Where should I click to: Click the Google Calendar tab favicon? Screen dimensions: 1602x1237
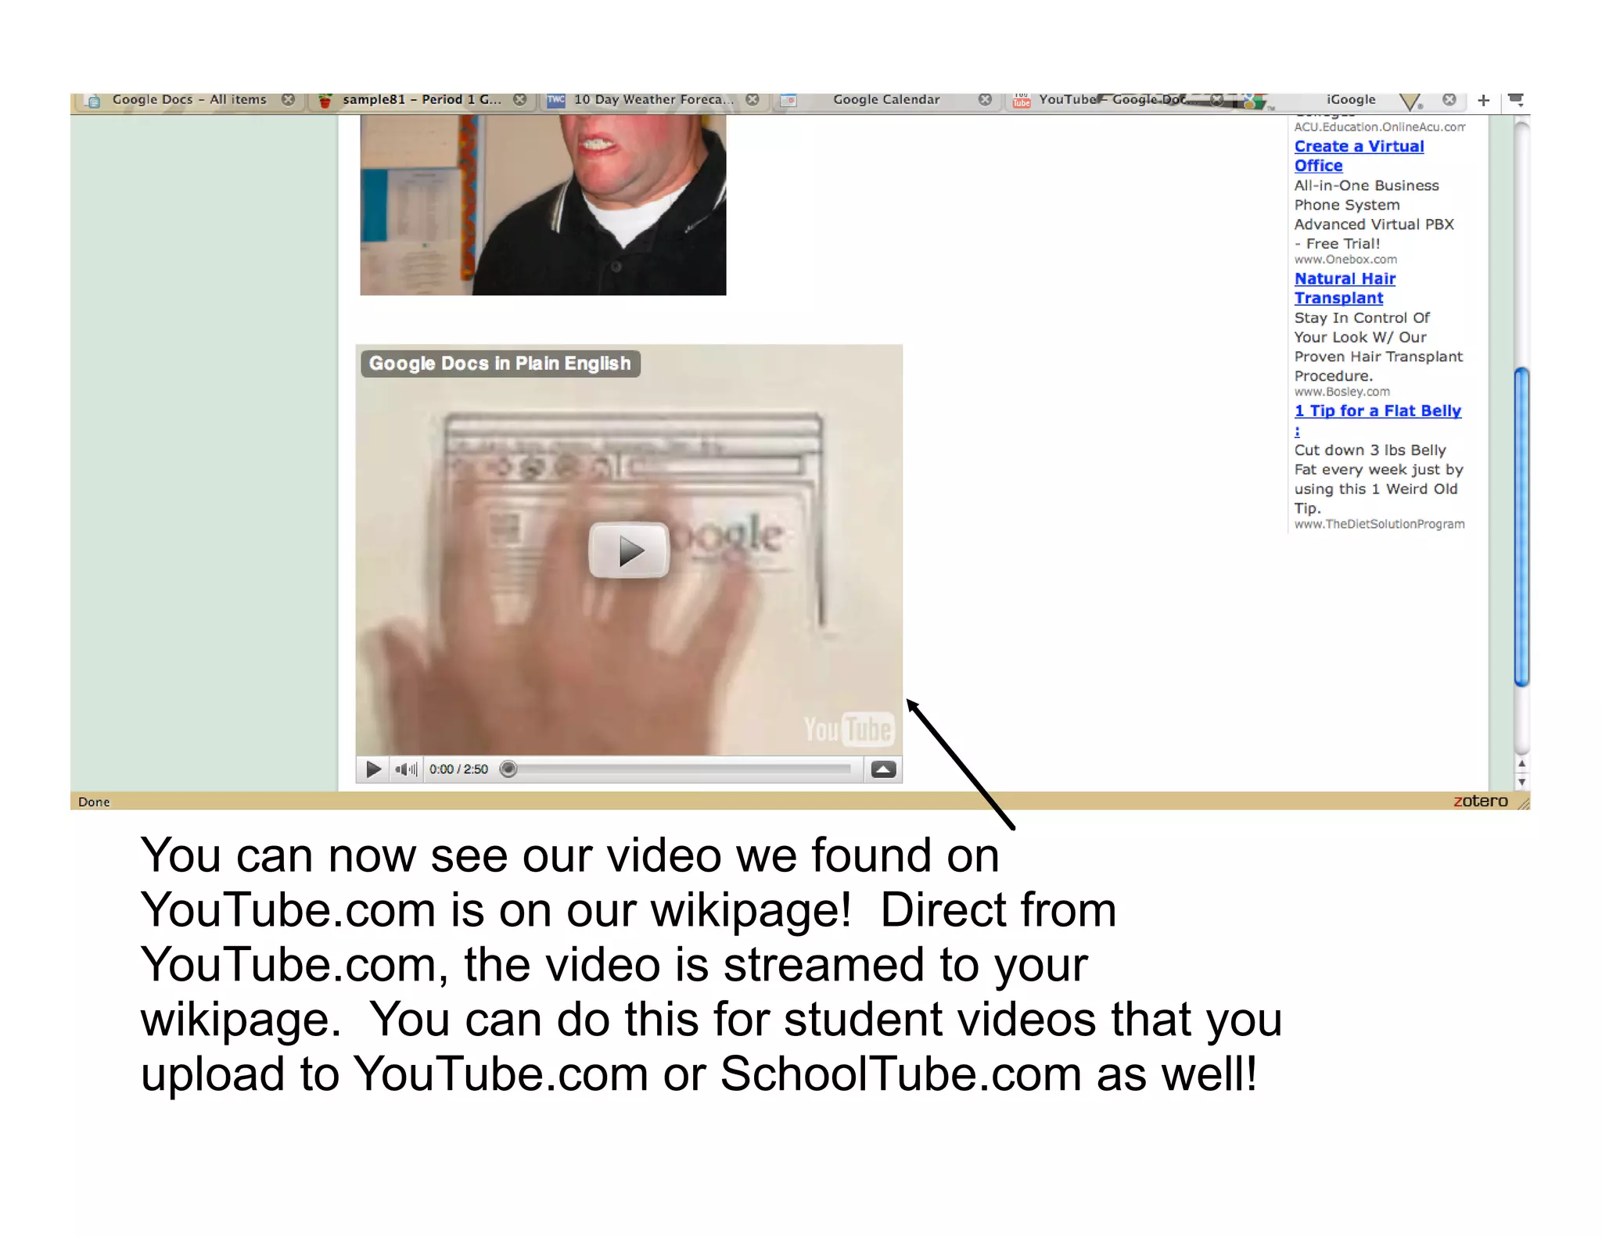coord(788,100)
